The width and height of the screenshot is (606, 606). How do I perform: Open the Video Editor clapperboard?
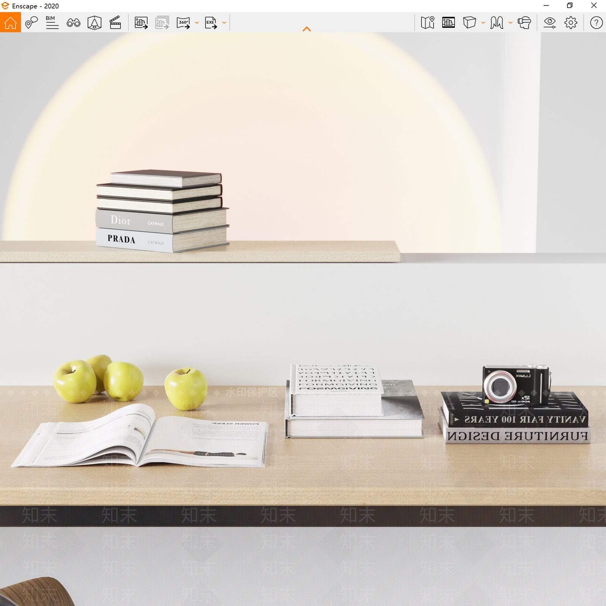click(x=115, y=23)
